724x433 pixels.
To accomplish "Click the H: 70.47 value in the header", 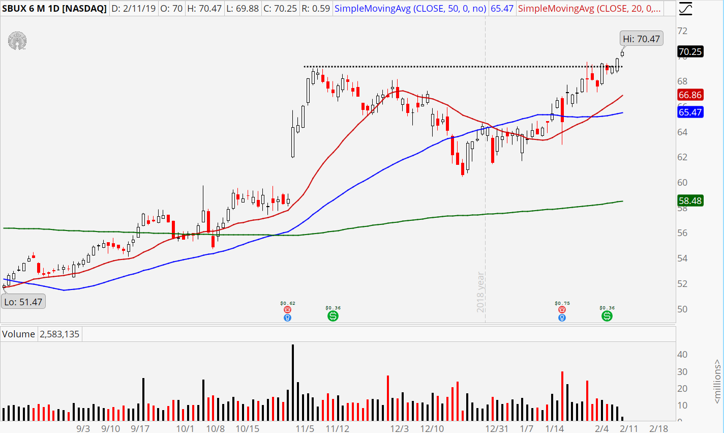I will (204, 9).
